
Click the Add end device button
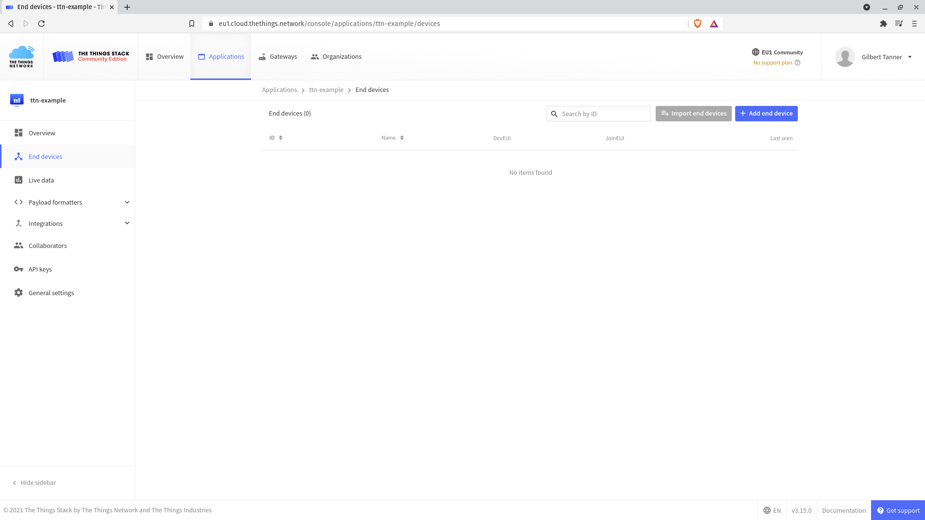tap(766, 114)
